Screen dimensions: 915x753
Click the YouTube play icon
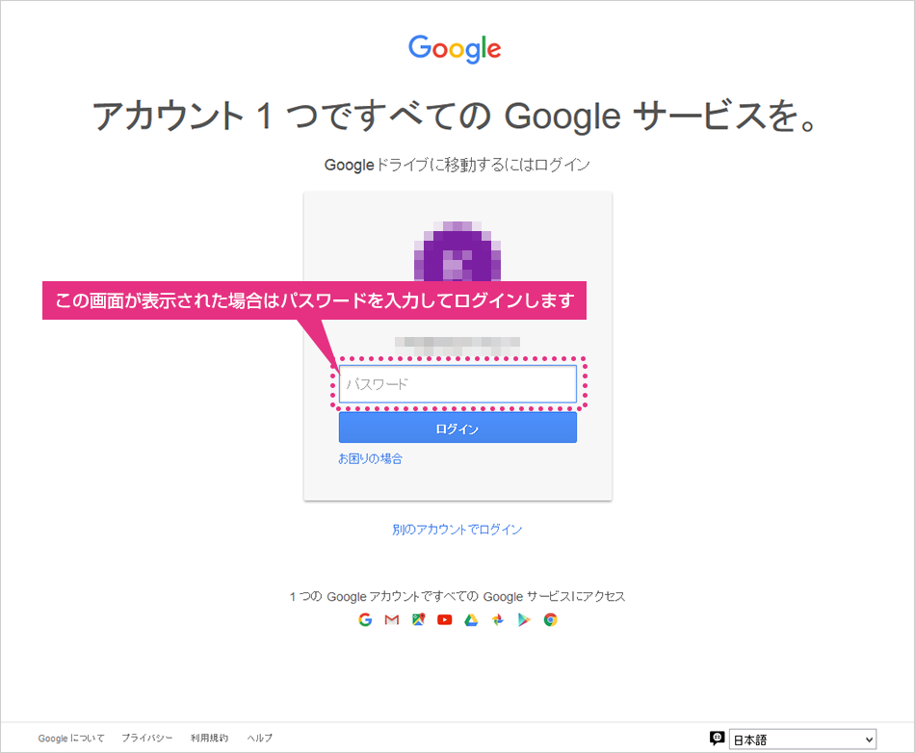click(x=445, y=620)
